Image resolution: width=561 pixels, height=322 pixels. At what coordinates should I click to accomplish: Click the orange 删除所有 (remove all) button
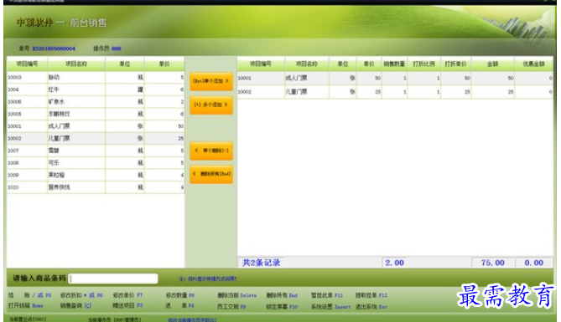[211, 174]
